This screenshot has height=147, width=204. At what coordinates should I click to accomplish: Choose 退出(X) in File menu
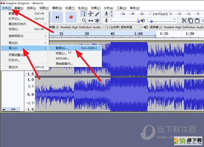[x=25, y=67]
